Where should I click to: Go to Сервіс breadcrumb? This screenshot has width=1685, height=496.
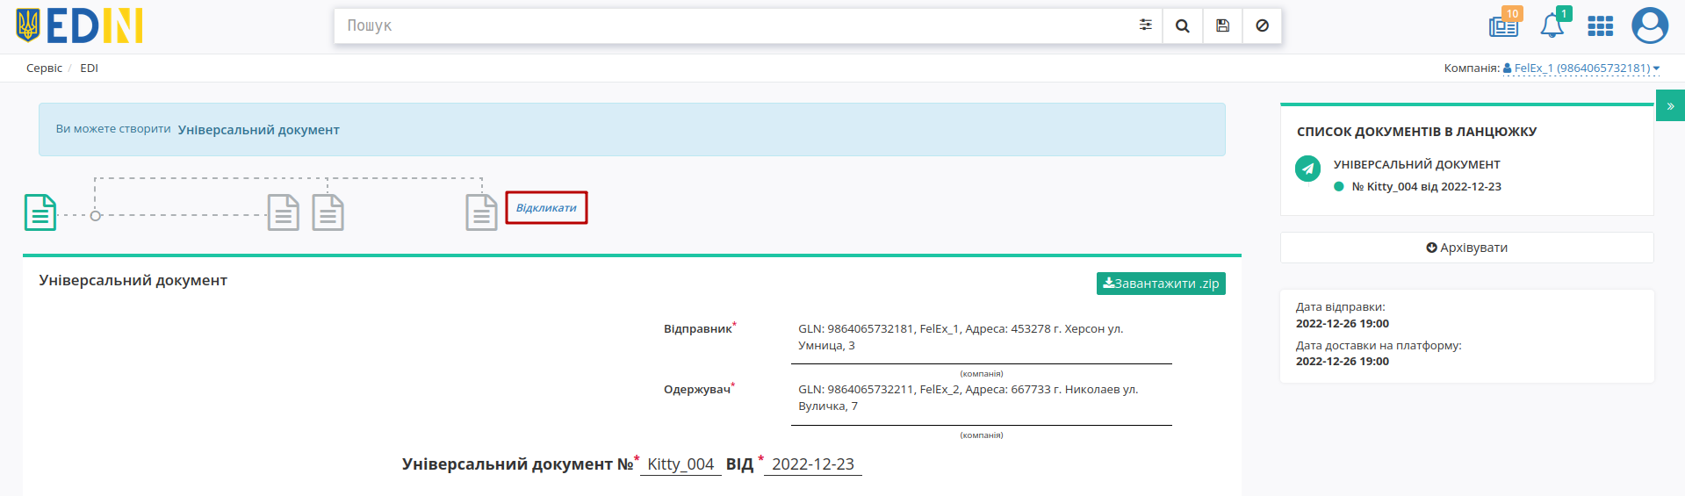44,68
